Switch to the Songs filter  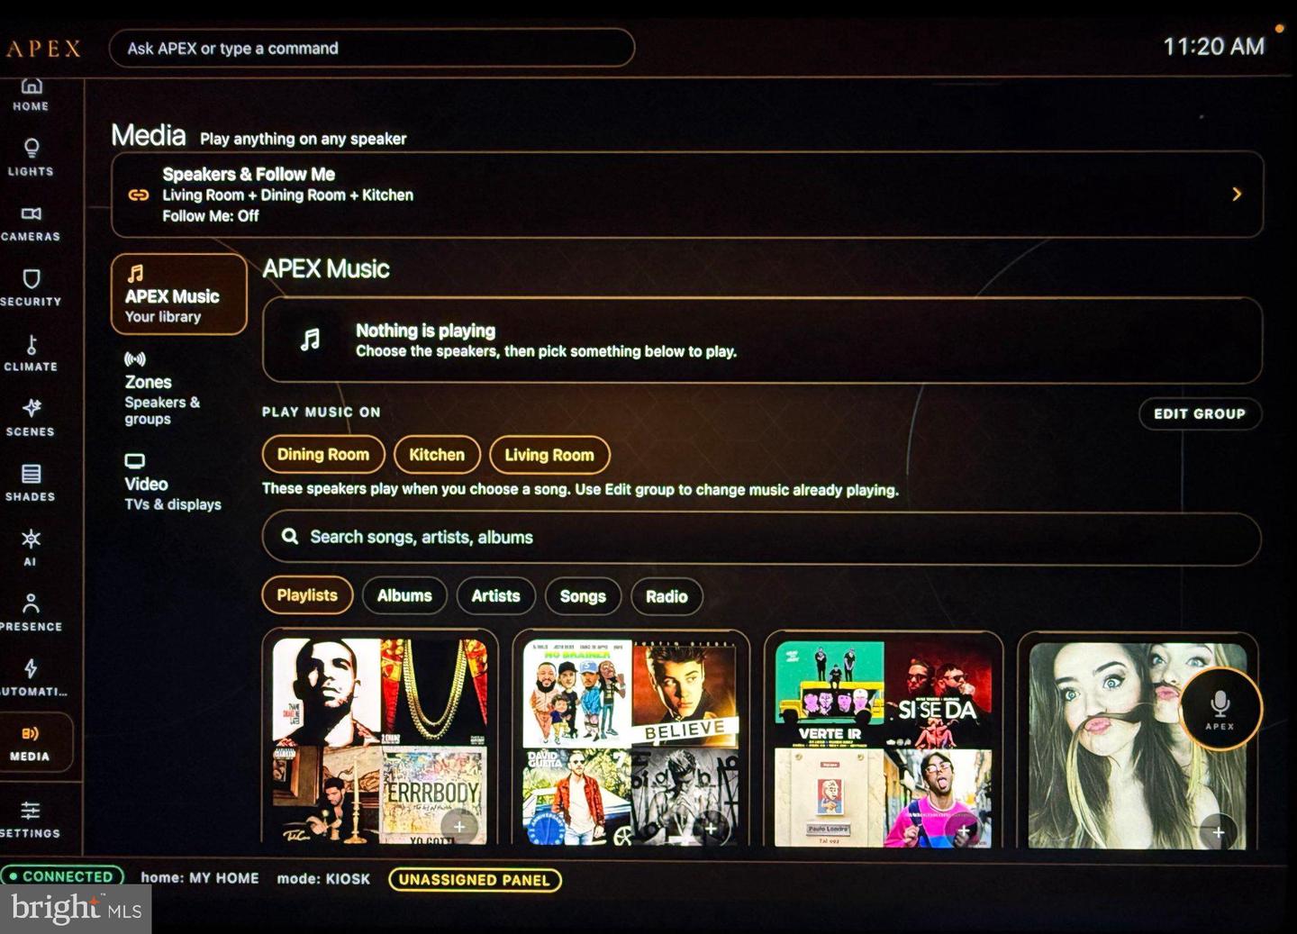pyautogui.click(x=583, y=596)
